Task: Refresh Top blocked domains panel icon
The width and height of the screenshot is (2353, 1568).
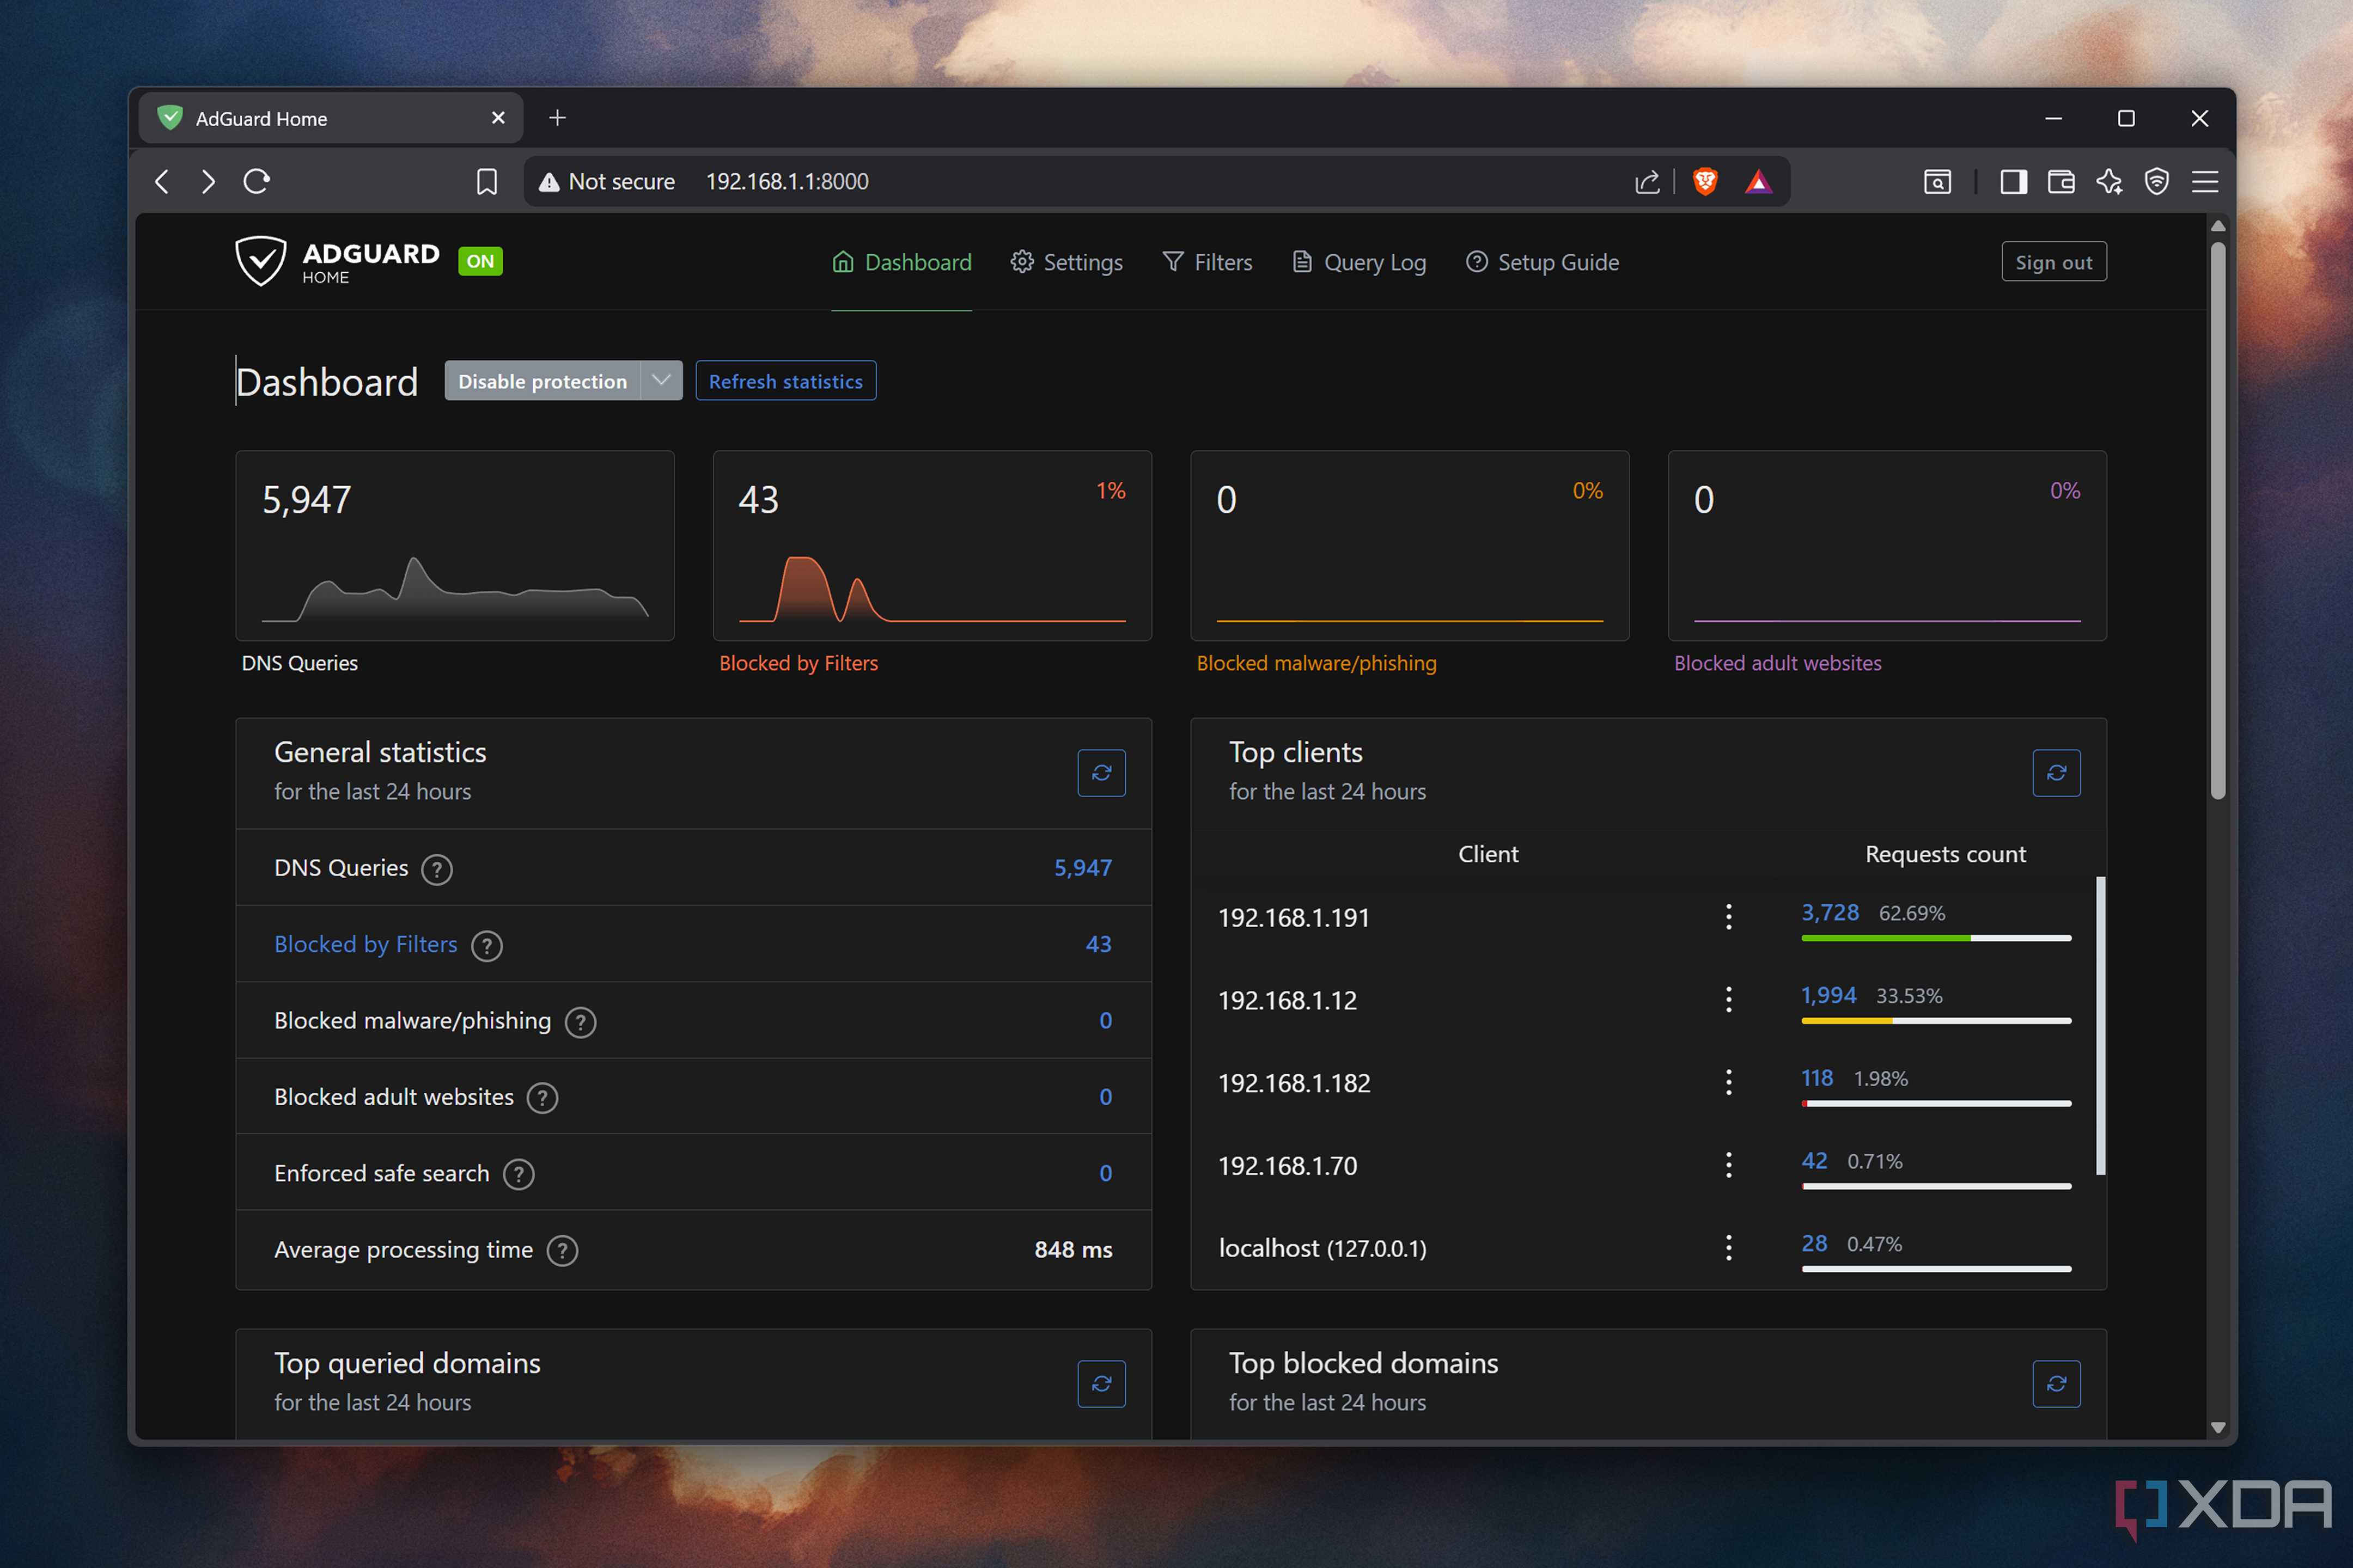Action: 2056,1384
